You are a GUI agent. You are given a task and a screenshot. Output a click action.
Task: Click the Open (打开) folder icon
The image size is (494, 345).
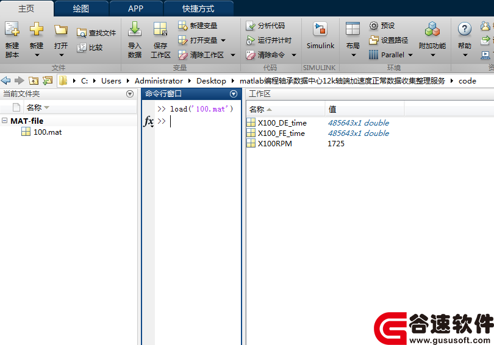pos(61,30)
